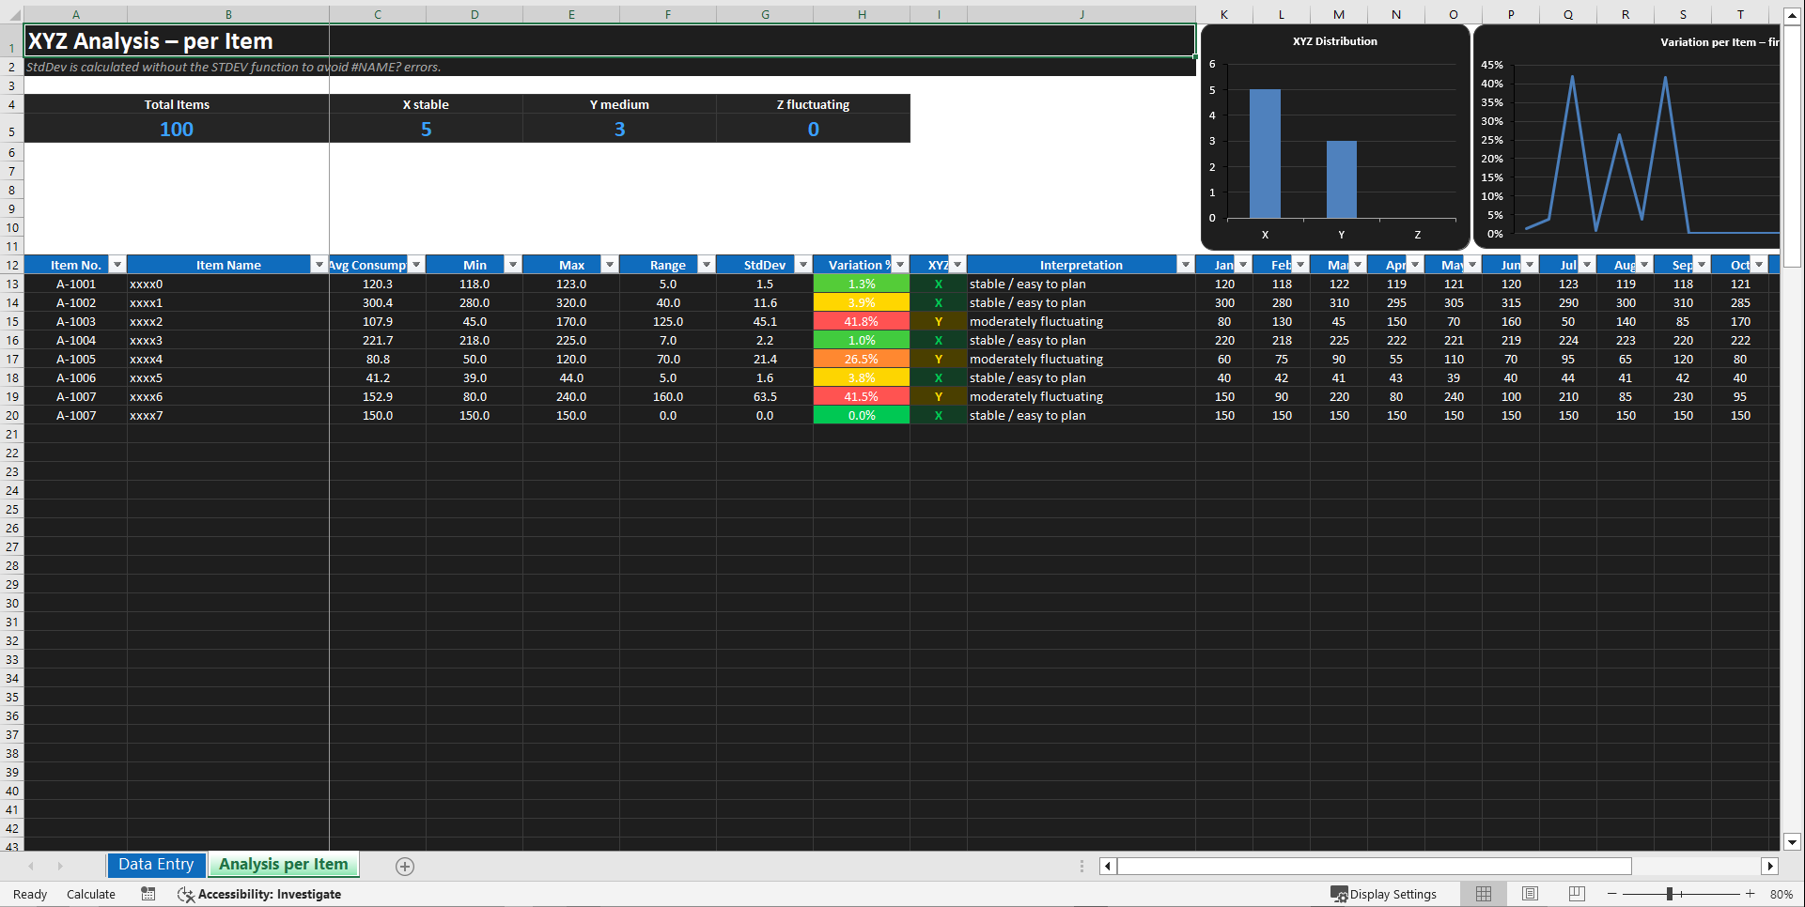This screenshot has width=1805, height=907.
Task: Open the Interpretation filter dropdown
Action: click(1186, 265)
